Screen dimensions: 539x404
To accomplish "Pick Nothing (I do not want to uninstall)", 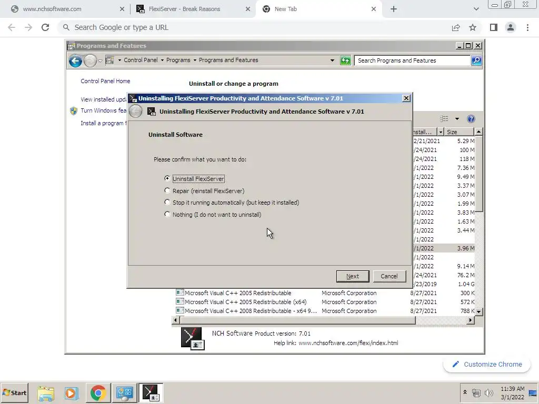I will 167,215.
